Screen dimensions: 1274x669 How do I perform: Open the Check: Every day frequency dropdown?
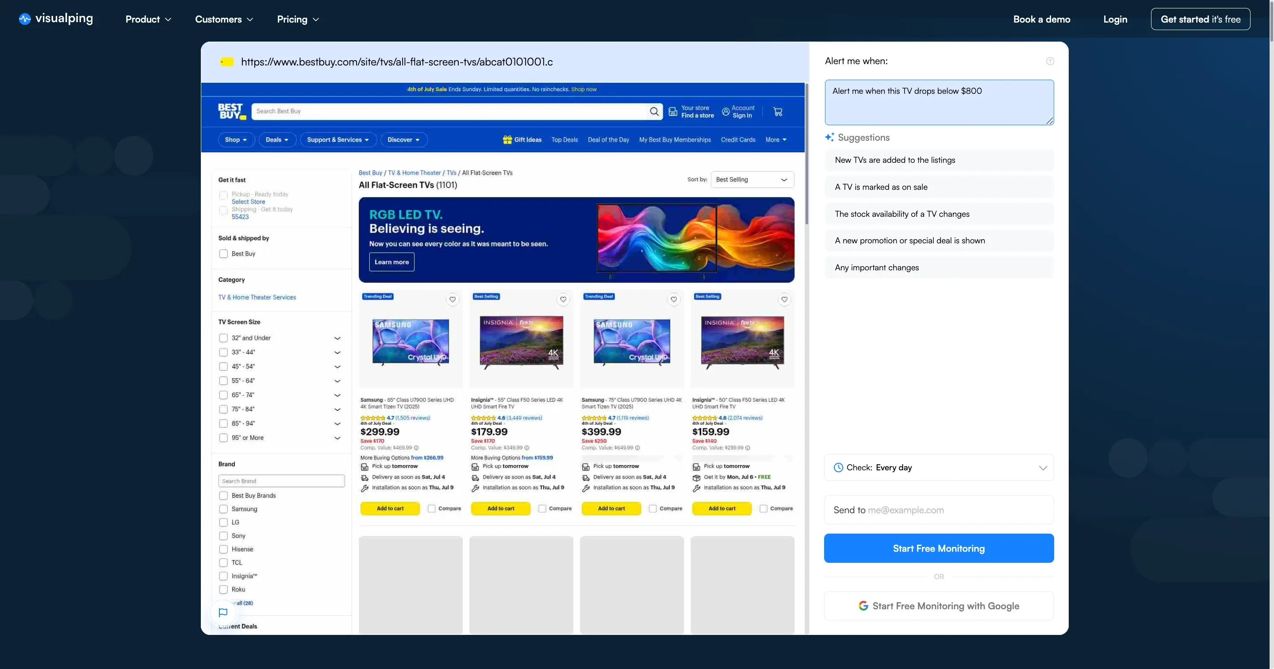(939, 468)
